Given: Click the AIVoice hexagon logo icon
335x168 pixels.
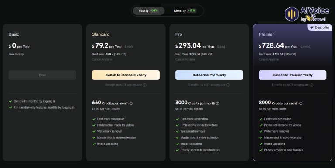Looking at the screenshot, I should click(x=292, y=14).
